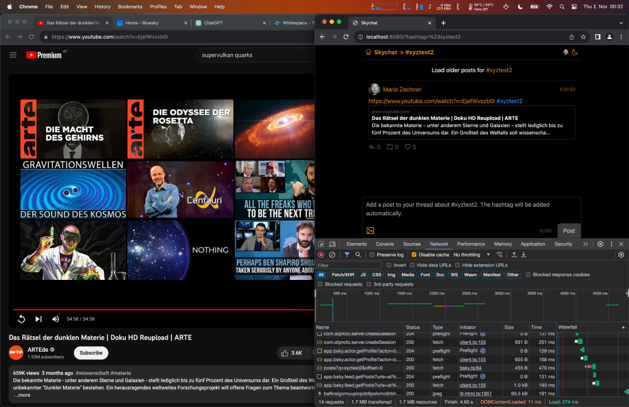Share the localhost page from address bar
The width and height of the screenshot is (629, 407).
[x=572, y=37]
